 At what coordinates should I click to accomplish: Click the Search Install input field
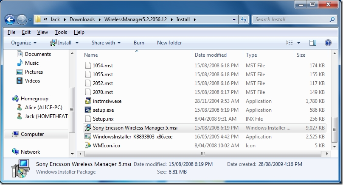click(291, 19)
